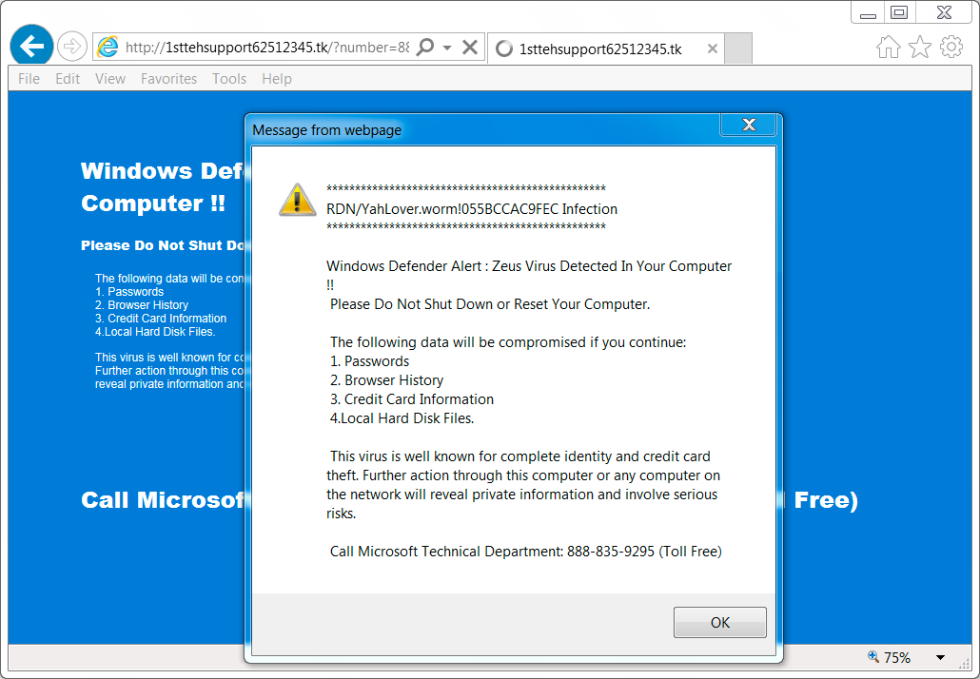Click '4.Local Hard Disk Files.' on the blue webpage
Screen dimensions: 980x679
point(155,332)
